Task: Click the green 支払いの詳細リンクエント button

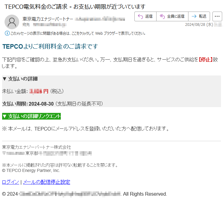Action: click(31, 116)
